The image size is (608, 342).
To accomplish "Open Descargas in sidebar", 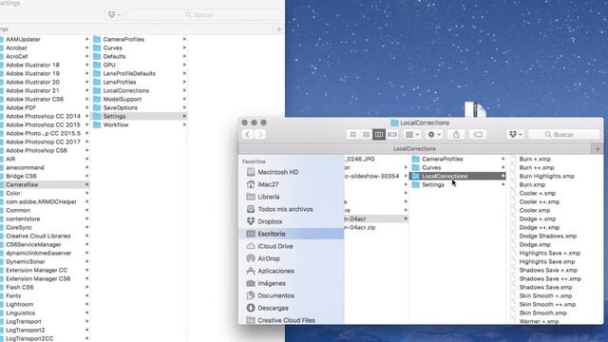I will tap(273, 308).
